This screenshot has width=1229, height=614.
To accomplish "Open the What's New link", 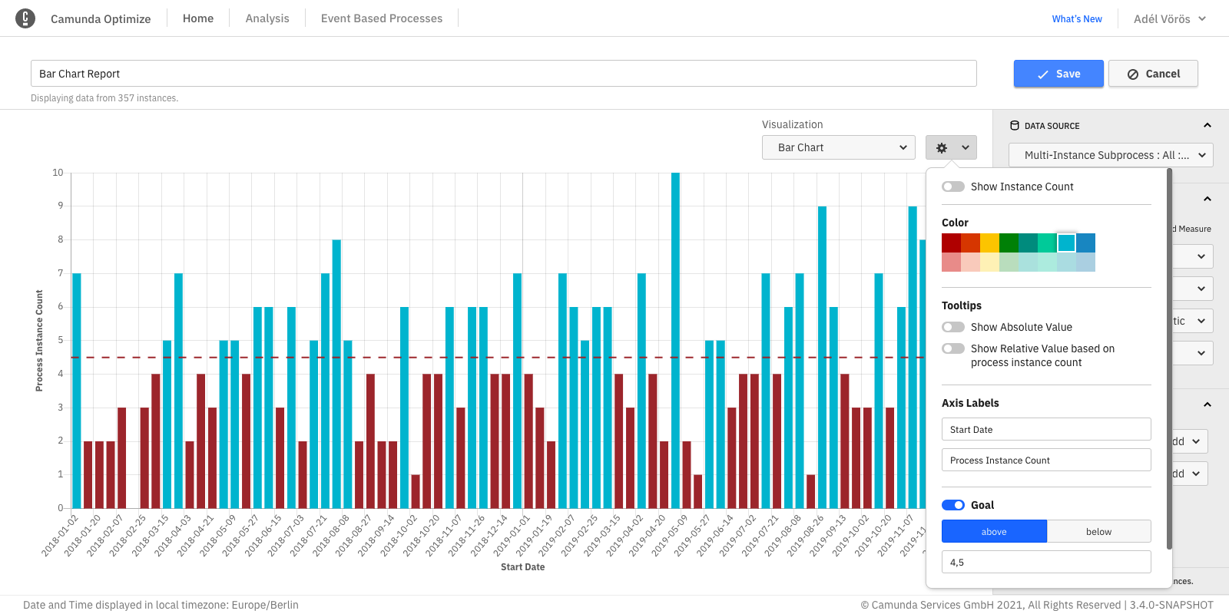I will pos(1077,19).
